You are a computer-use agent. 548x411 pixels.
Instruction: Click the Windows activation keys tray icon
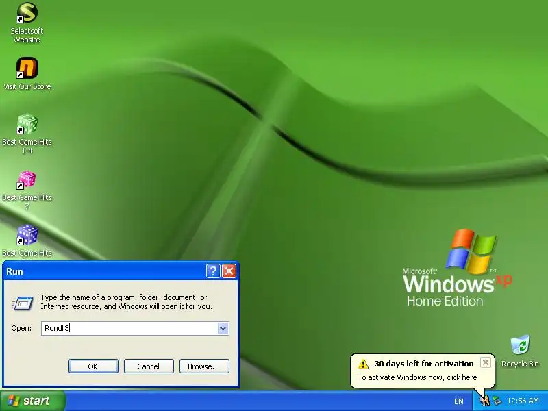point(485,401)
